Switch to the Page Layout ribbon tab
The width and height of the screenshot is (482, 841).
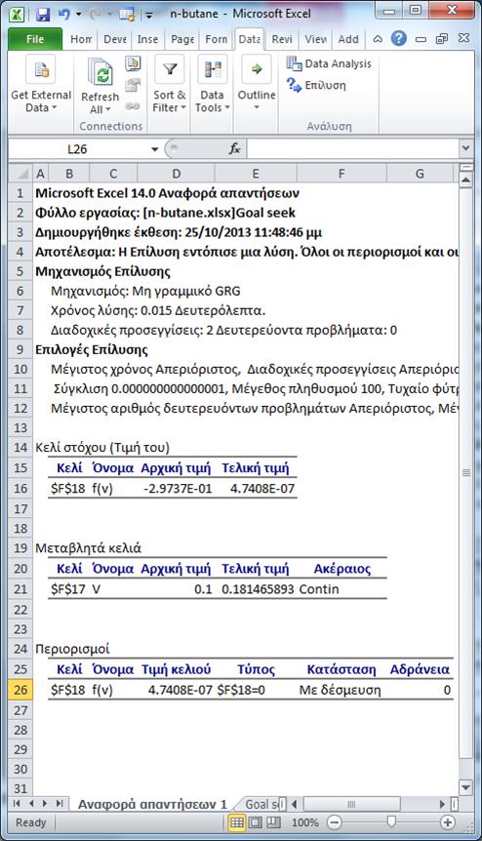[182, 39]
